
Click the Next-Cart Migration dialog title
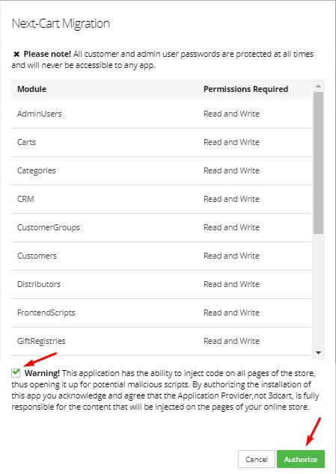point(61,24)
